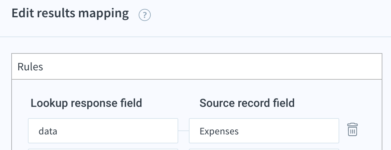Click the 'Edit results mapping' title
391x150 pixels.
pos(70,14)
